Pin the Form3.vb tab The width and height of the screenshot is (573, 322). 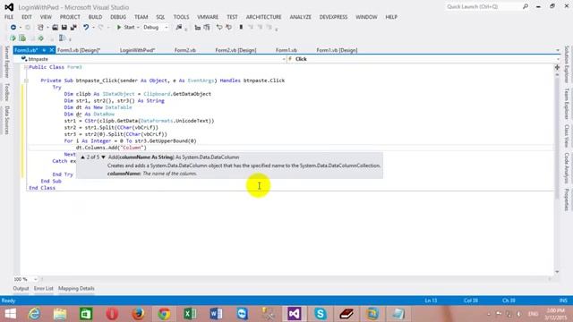point(44,50)
